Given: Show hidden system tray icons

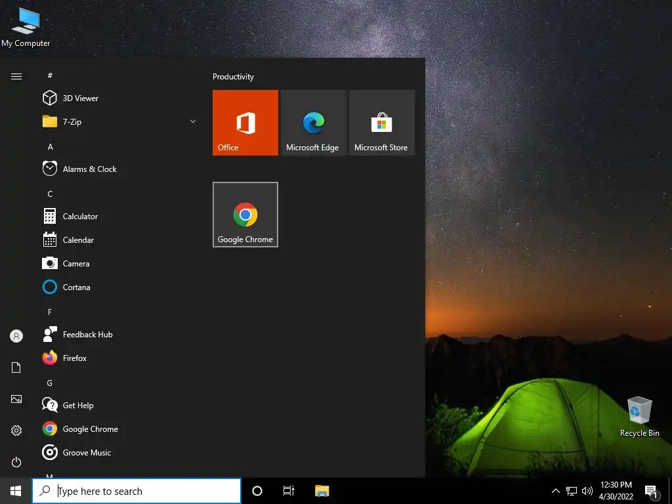Looking at the screenshot, I should (555, 491).
